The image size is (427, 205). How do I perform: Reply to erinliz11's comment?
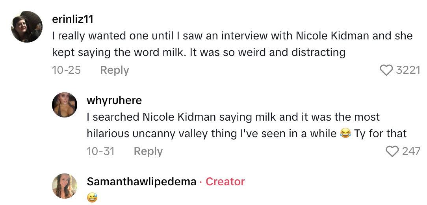click(x=114, y=70)
